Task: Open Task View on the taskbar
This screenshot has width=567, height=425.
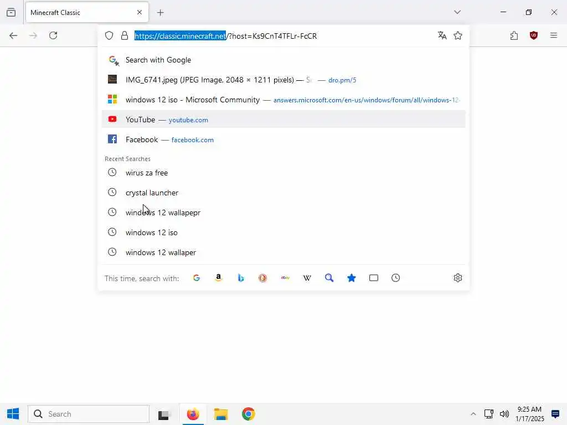Action: click(x=164, y=414)
